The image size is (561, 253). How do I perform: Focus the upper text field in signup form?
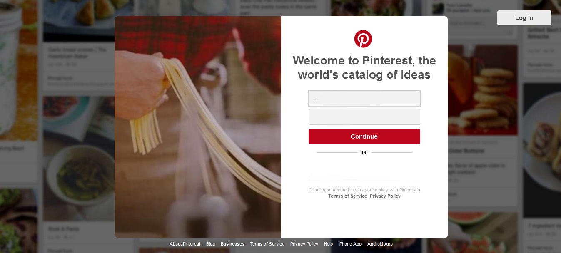[x=364, y=98]
